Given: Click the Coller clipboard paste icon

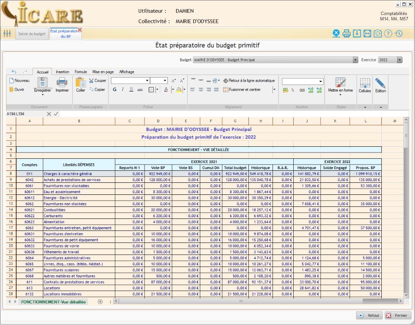Looking at the screenshot, I should click(x=80, y=82).
